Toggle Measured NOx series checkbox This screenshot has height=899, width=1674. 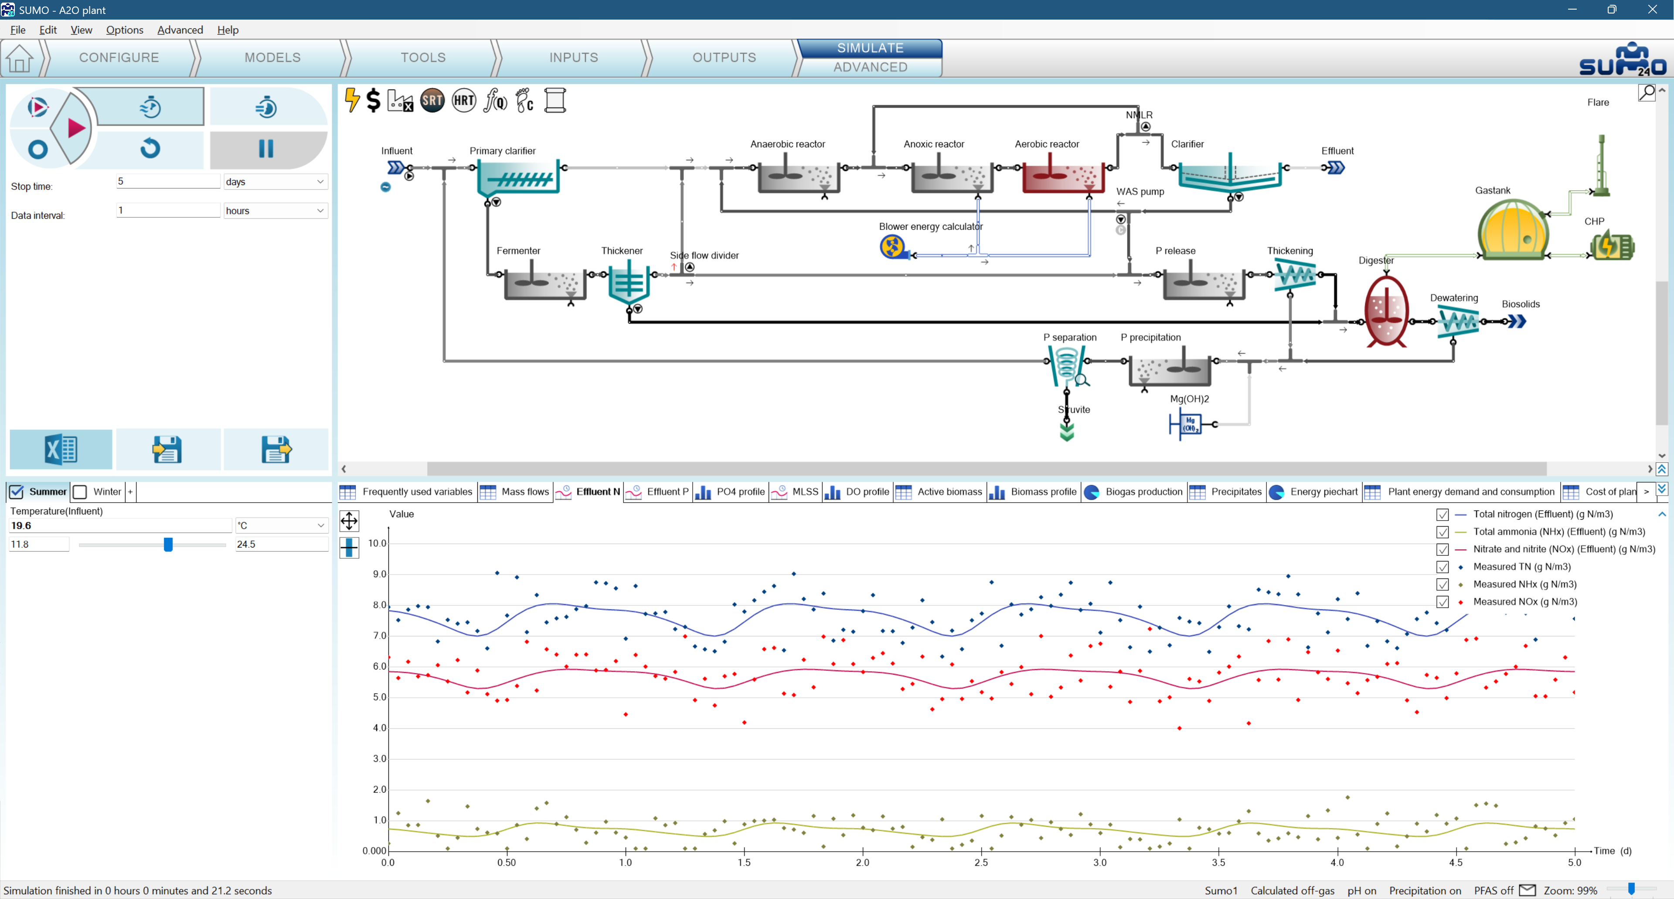pos(1442,602)
